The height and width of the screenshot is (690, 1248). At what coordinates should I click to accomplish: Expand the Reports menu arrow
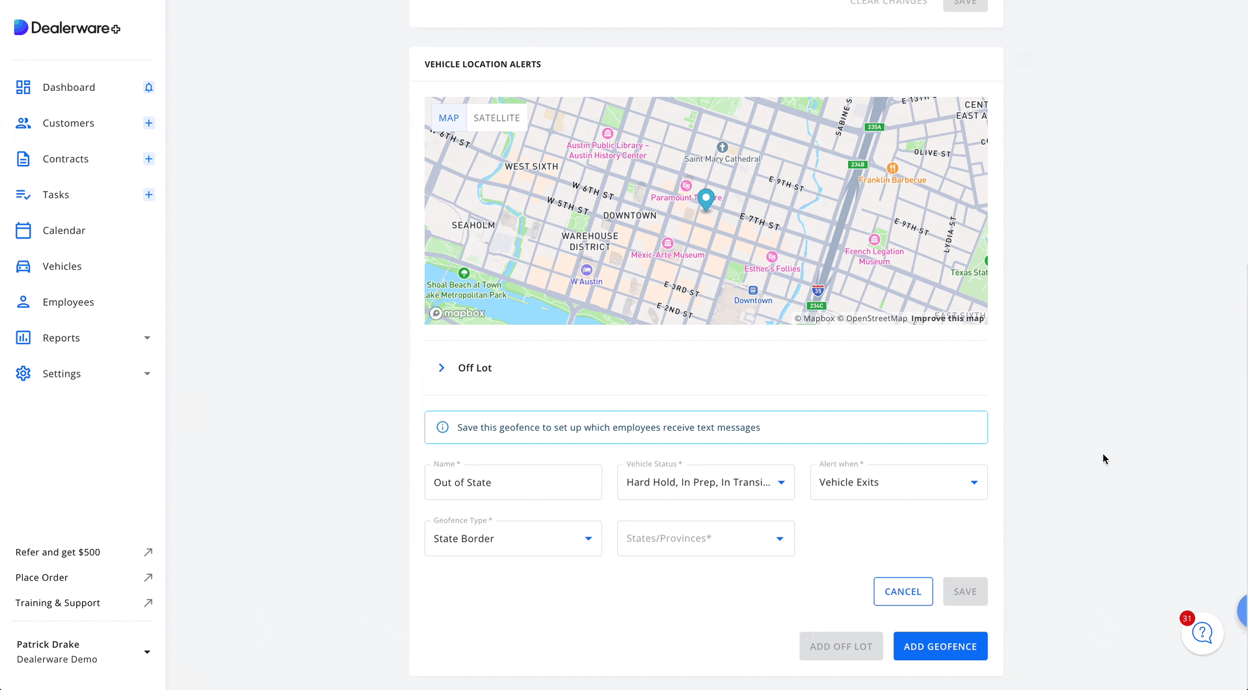(x=147, y=338)
